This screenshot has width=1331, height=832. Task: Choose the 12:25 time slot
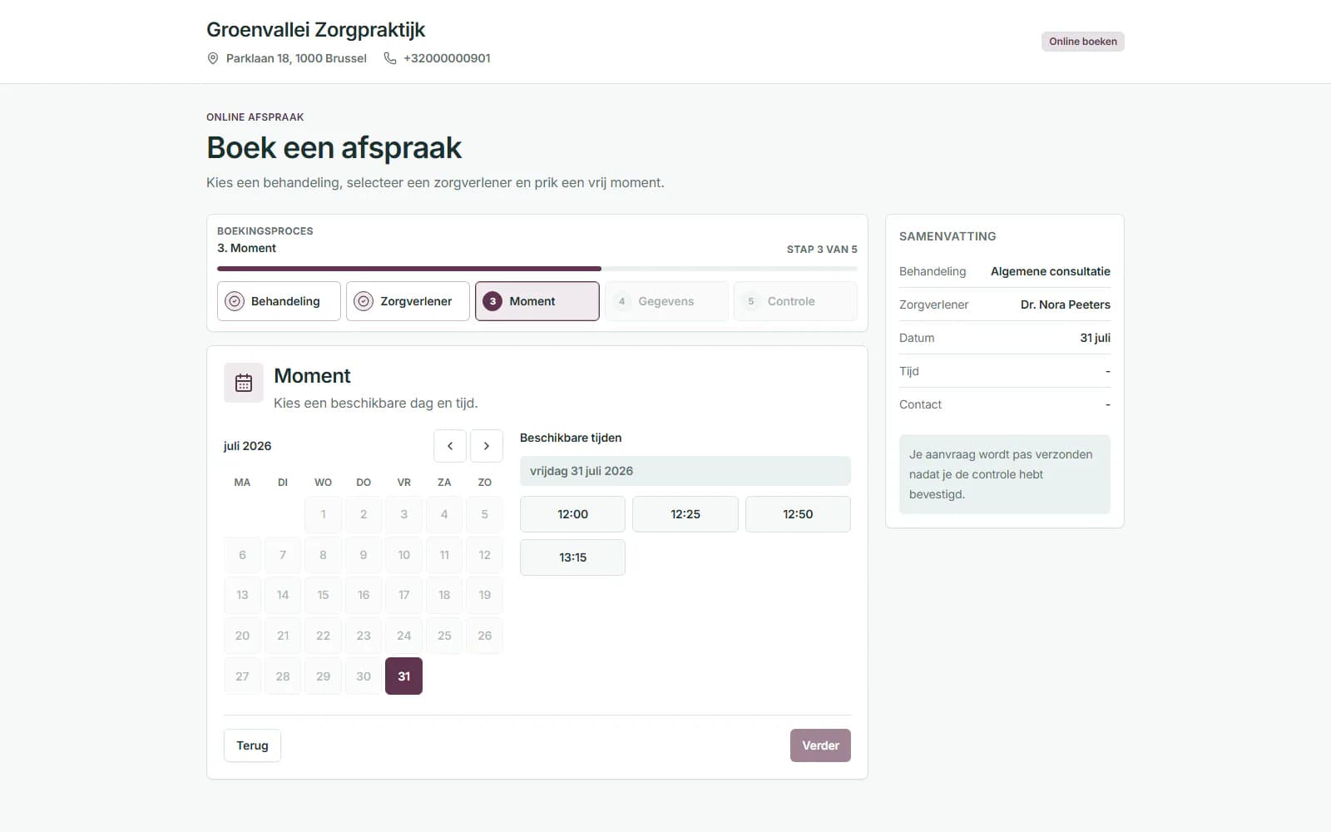pyautogui.click(x=685, y=514)
